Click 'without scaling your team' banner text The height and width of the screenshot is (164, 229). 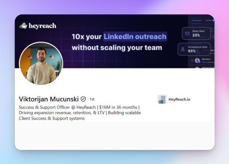click(117, 48)
